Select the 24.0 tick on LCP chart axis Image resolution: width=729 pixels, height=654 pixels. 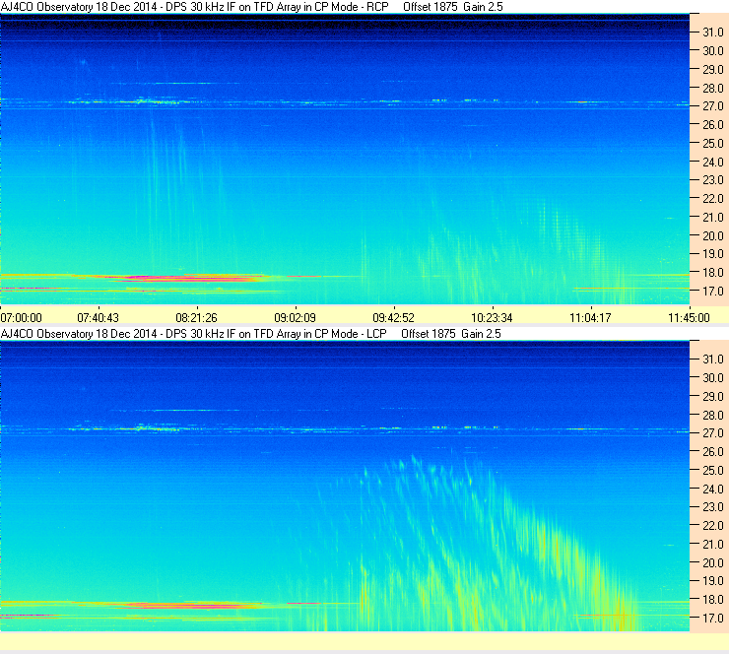(x=713, y=489)
